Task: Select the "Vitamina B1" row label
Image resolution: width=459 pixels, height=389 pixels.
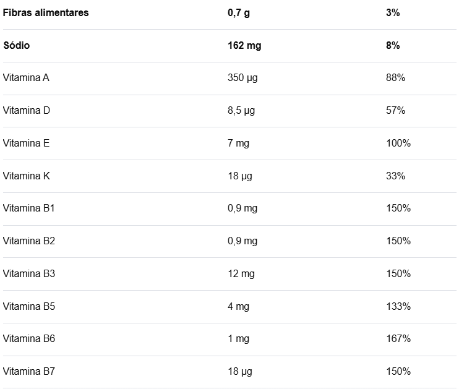Action: [29, 208]
